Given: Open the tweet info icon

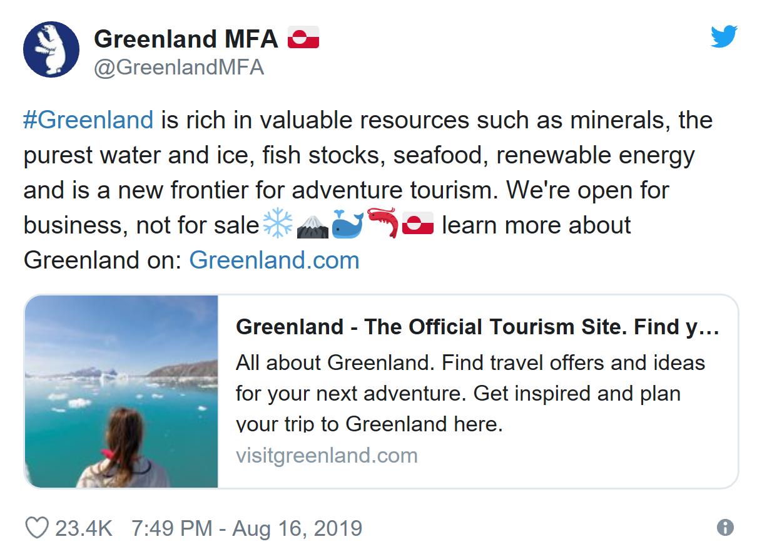Looking at the screenshot, I should click(x=725, y=528).
